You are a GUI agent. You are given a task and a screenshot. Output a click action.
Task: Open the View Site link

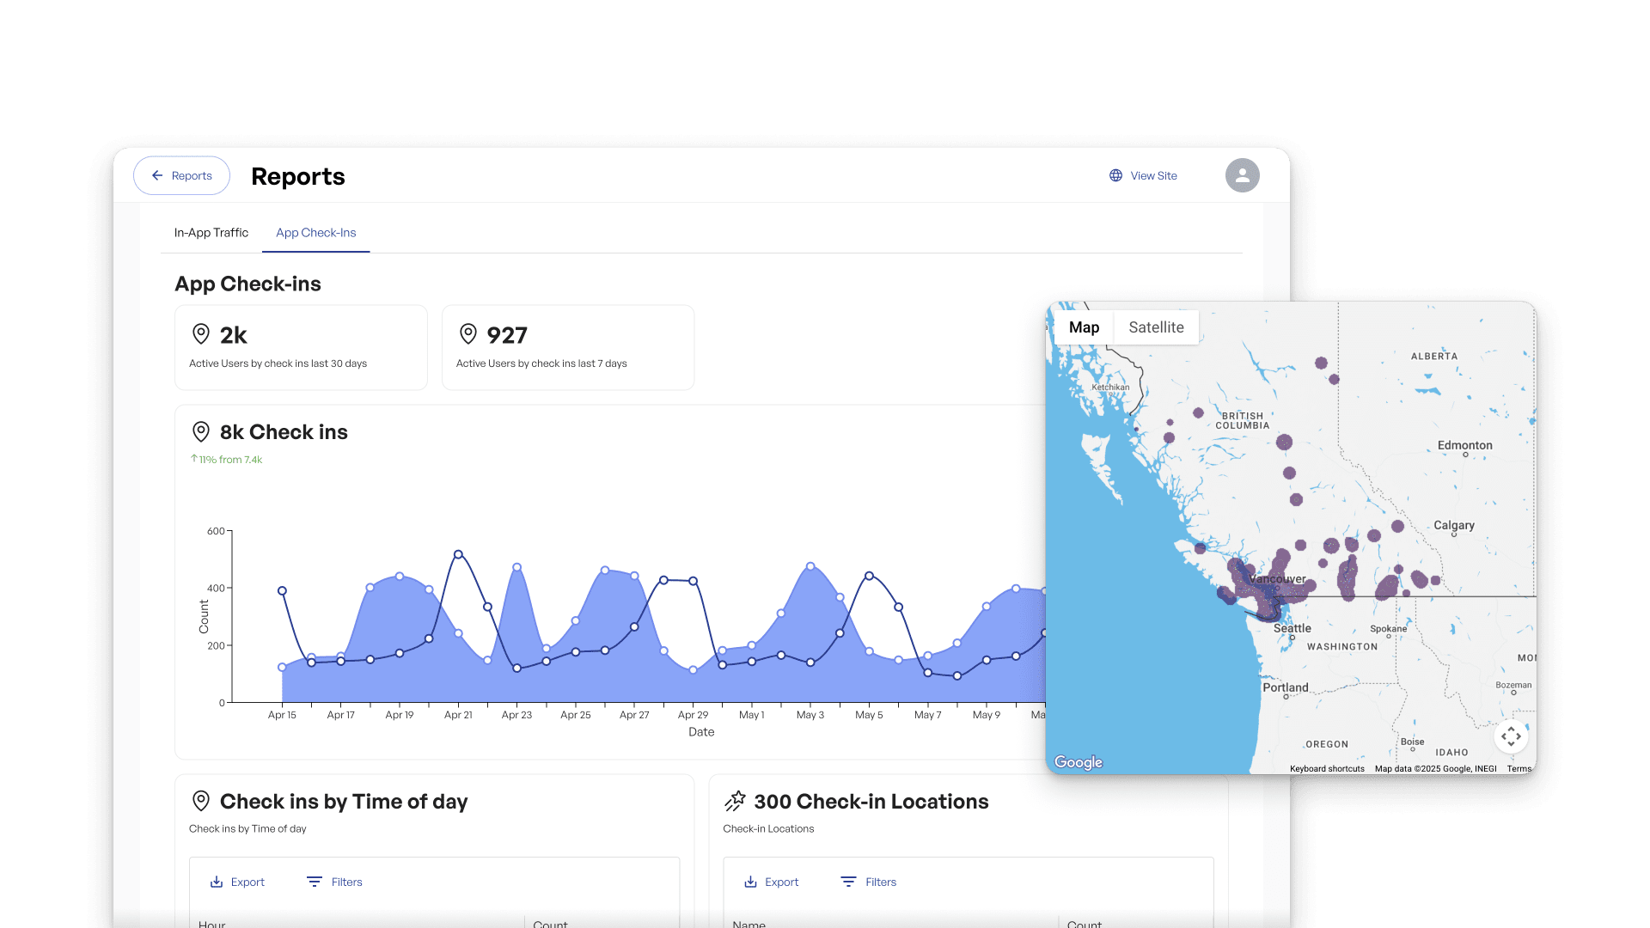[x=1153, y=175]
